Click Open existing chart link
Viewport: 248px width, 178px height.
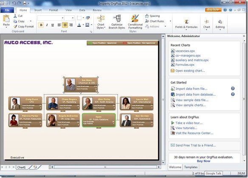190,71
